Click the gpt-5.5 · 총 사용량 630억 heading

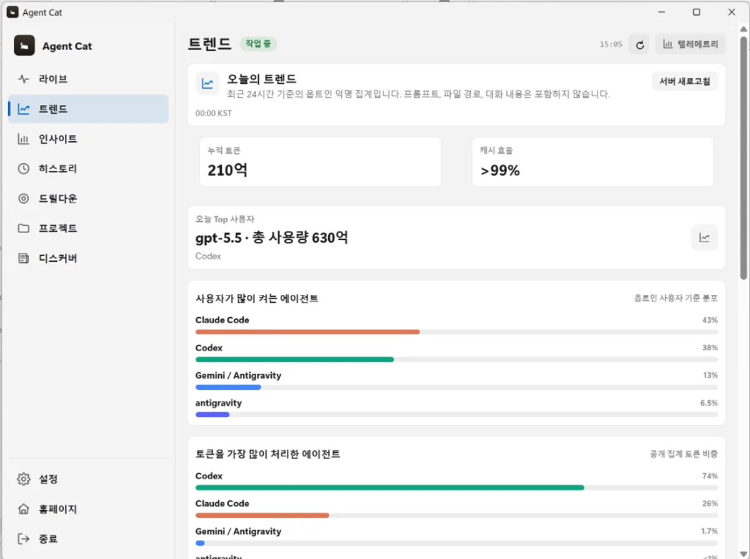click(x=272, y=238)
